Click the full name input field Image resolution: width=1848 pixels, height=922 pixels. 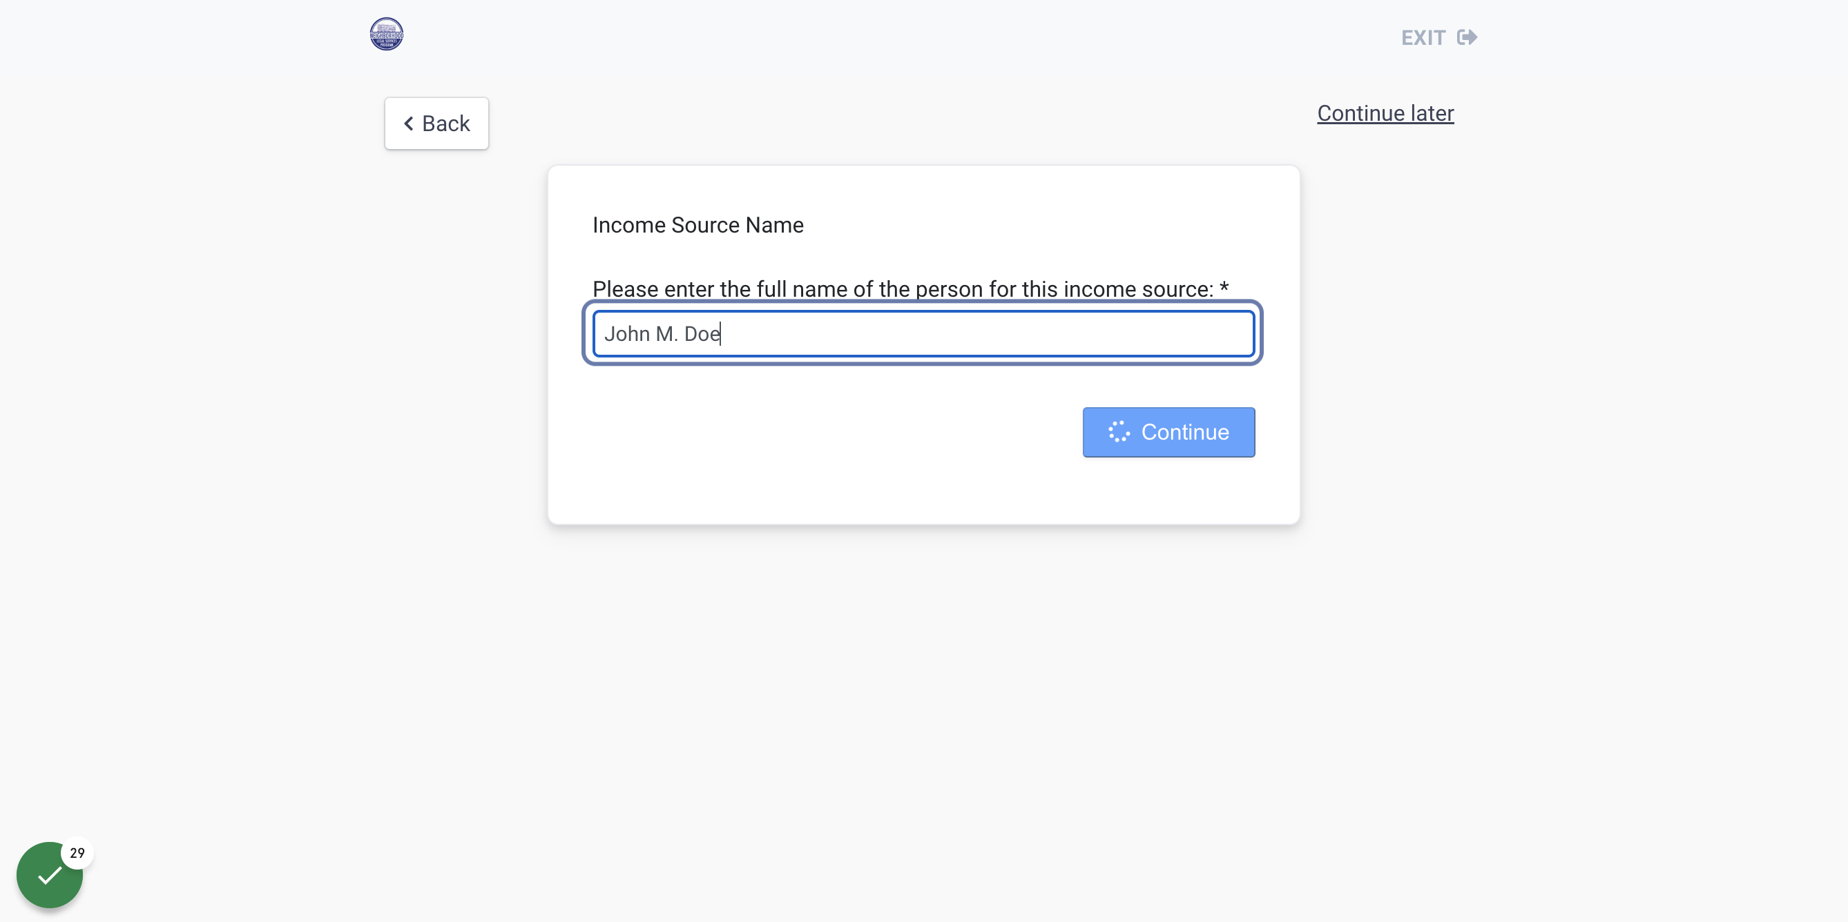tap(923, 333)
